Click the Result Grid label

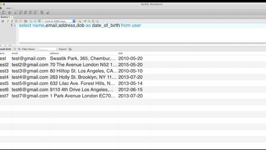click(5, 49)
